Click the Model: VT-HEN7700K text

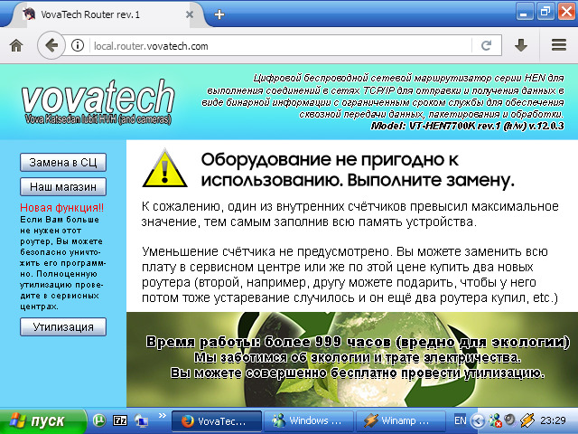pos(467,127)
